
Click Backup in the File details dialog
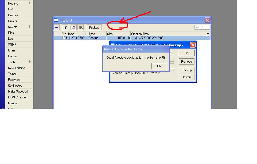[x=186, y=70]
